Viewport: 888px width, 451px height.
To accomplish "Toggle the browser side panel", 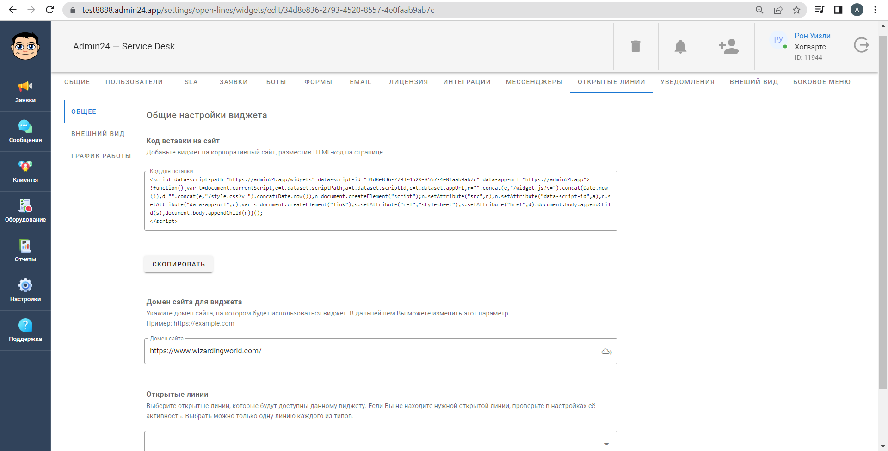I will [x=838, y=10].
